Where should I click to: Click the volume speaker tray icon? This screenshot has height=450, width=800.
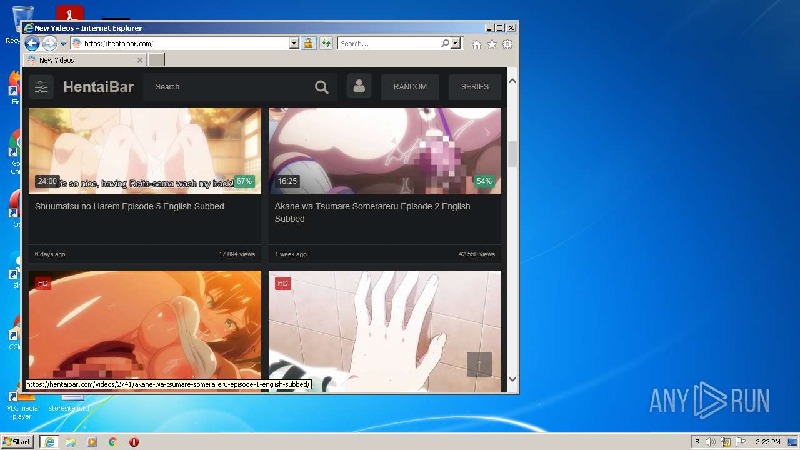711,442
